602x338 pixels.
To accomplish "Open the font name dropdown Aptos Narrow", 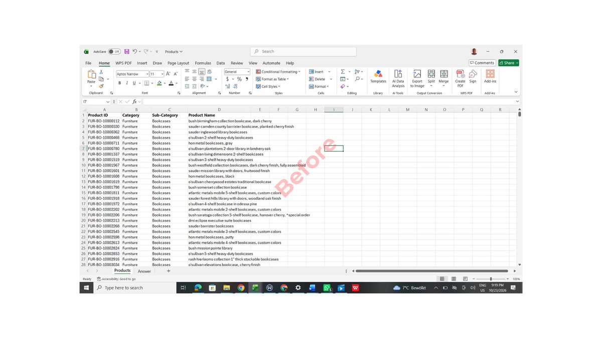I will [x=147, y=74].
